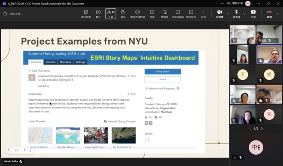This screenshot has width=283, height=166.
Task: Click the 中E profile avatar in title bar
Action: click(x=248, y=3)
